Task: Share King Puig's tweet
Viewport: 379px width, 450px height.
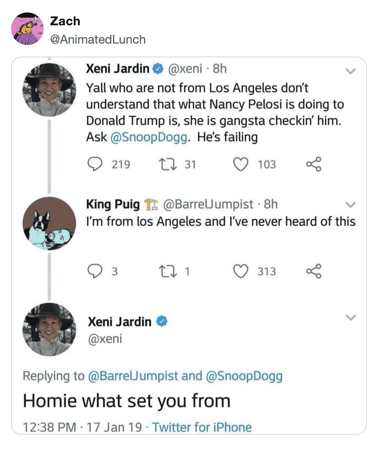Action: coord(314,271)
